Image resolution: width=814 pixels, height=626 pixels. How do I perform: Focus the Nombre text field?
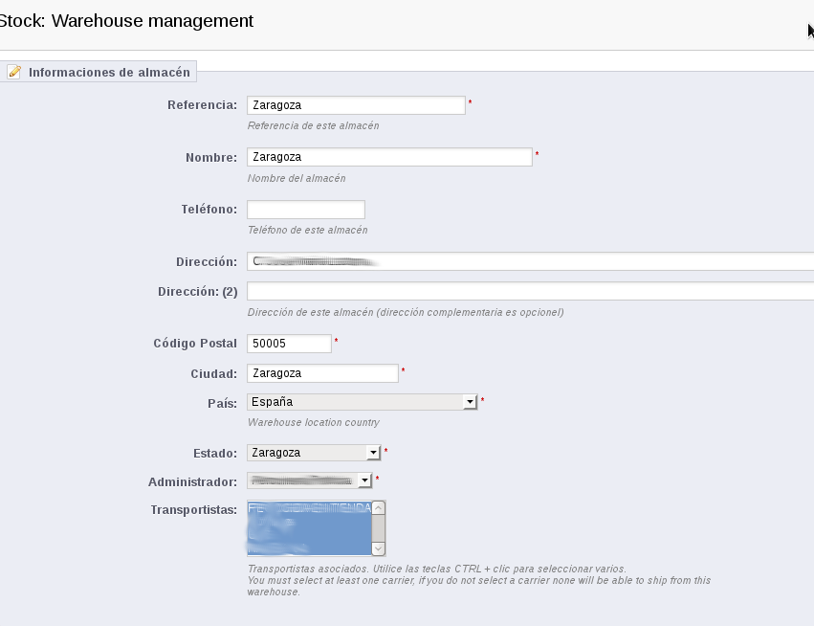[389, 157]
